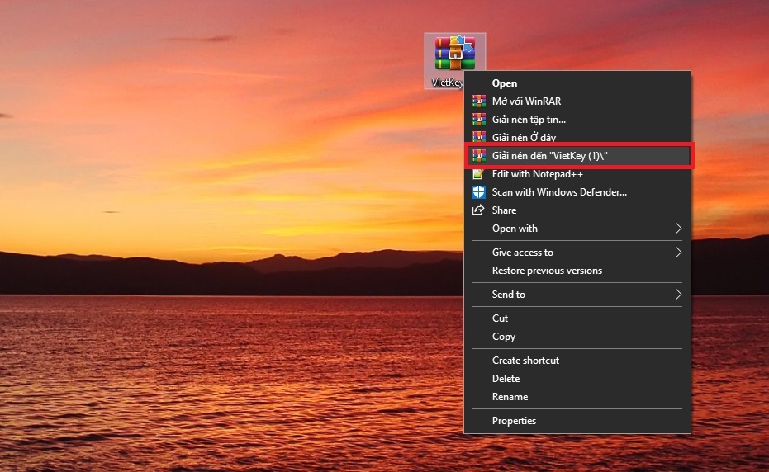
Task: Click the Windows Defender shield icon
Action: point(479,192)
